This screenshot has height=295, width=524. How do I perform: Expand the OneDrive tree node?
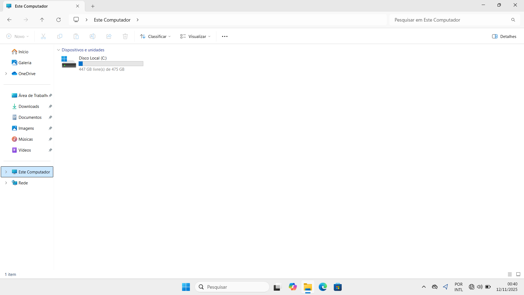(6, 73)
